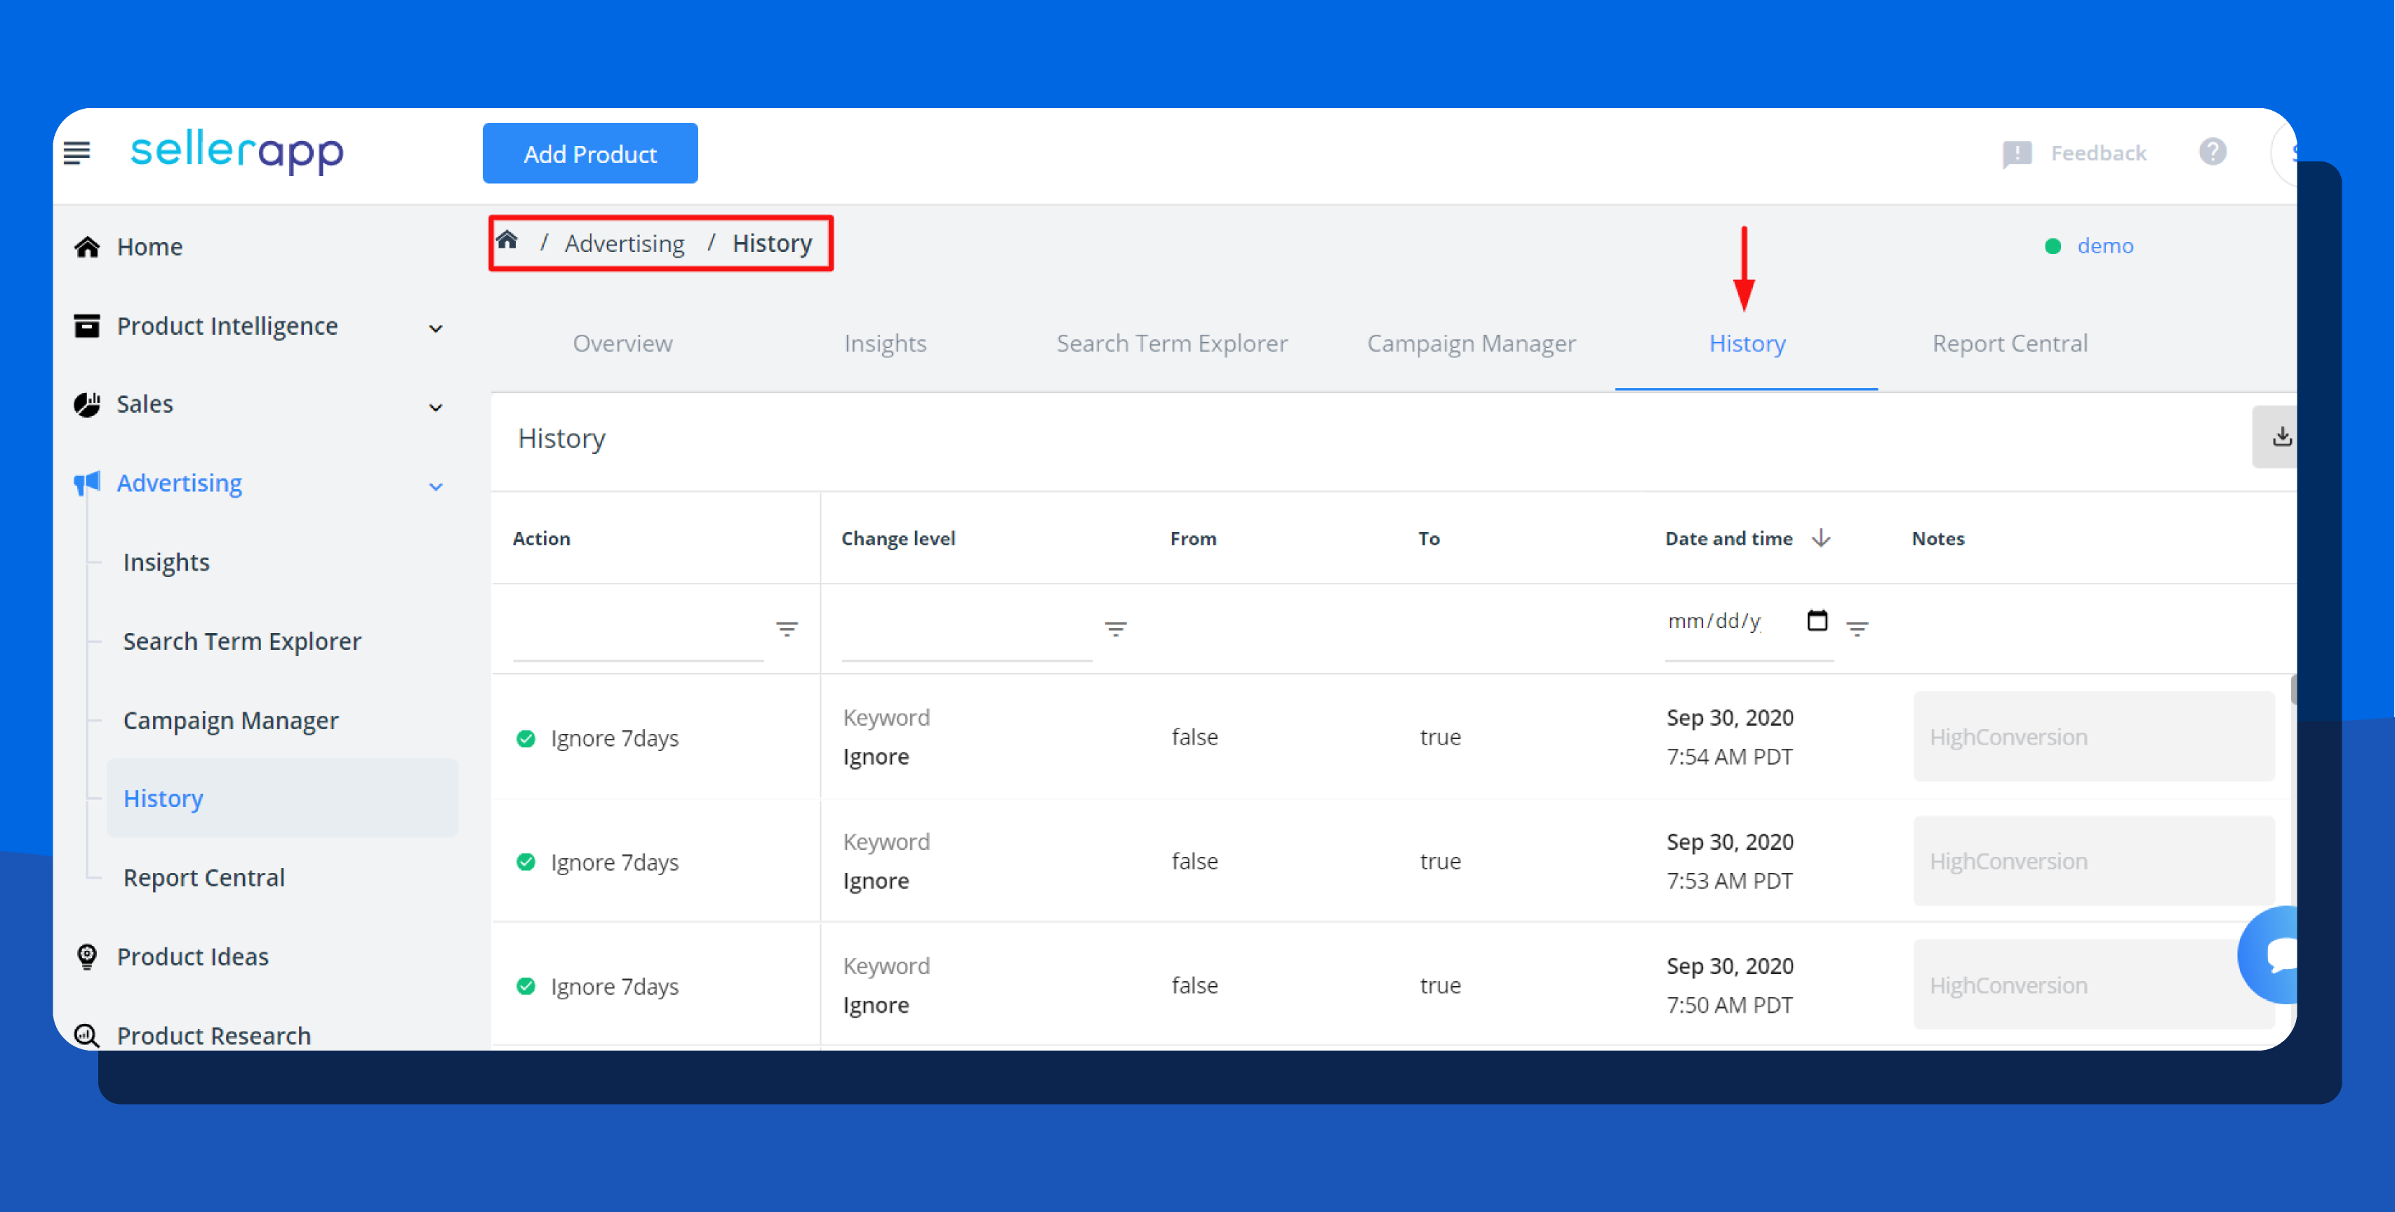Click the green demo status dot
The width and height of the screenshot is (2395, 1212).
click(x=2052, y=246)
